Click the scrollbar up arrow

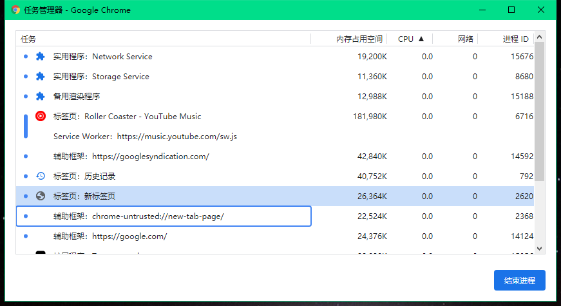[x=540, y=37]
